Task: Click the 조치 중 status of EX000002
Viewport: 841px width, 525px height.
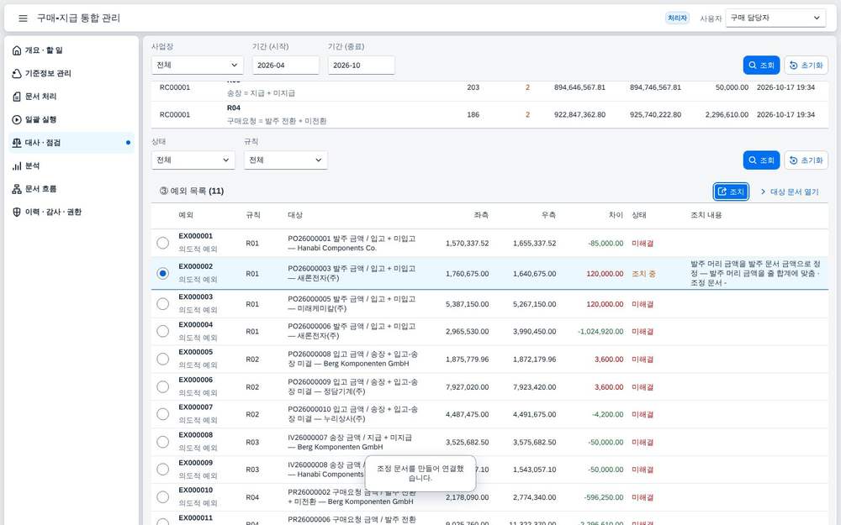Action: [643, 274]
